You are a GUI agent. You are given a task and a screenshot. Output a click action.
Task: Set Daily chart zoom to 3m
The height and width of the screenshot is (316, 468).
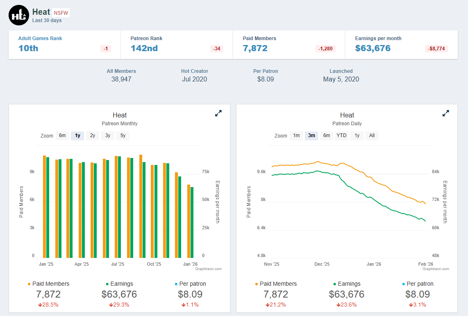click(311, 135)
